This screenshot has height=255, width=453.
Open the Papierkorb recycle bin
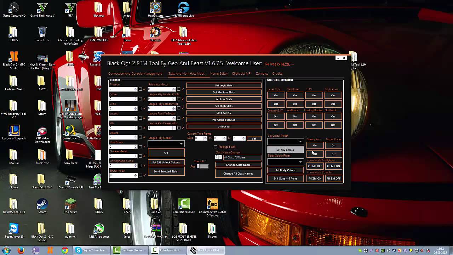point(42,34)
